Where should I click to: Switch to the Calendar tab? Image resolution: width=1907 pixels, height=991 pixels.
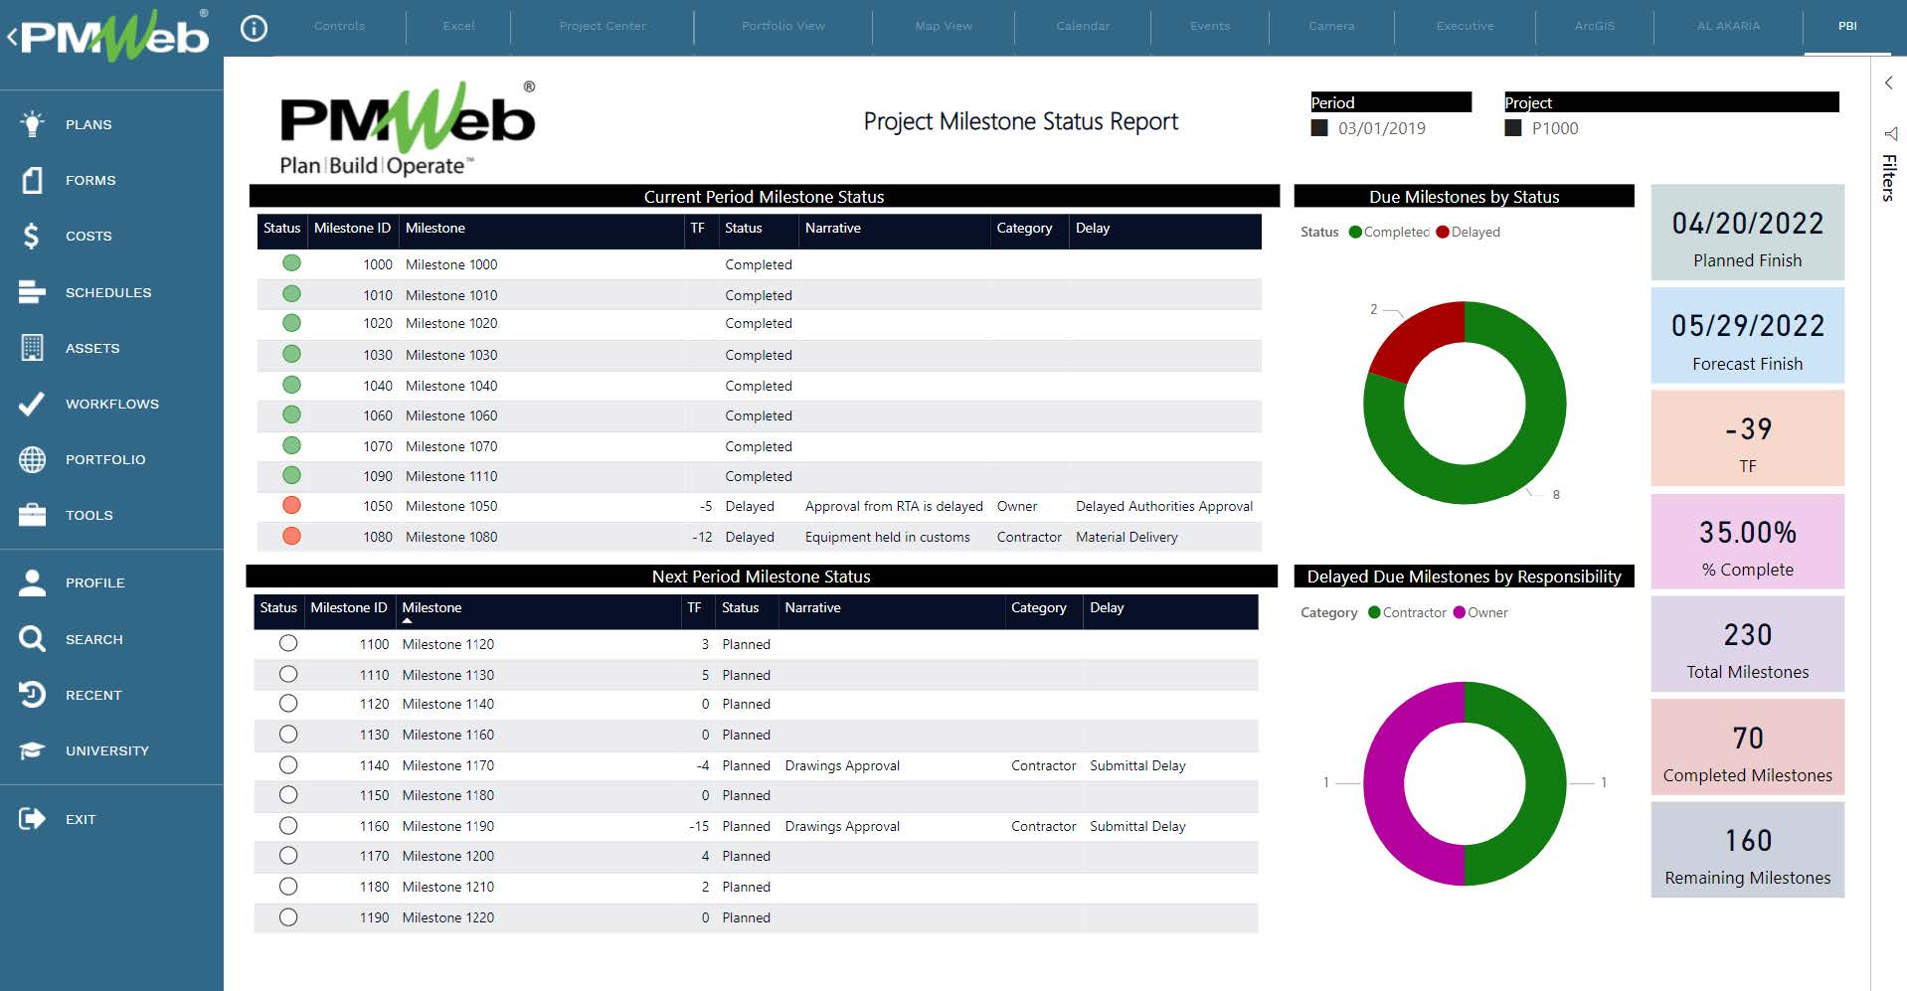pyautogui.click(x=1083, y=26)
